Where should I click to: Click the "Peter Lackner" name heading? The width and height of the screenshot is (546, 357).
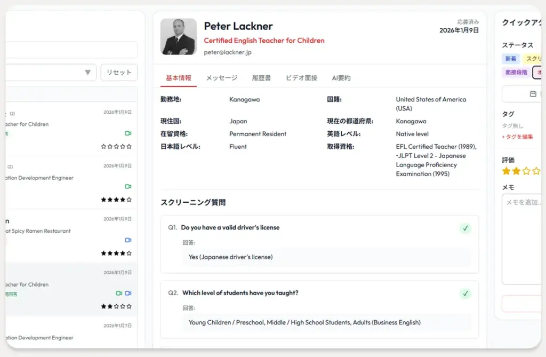point(238,26)
